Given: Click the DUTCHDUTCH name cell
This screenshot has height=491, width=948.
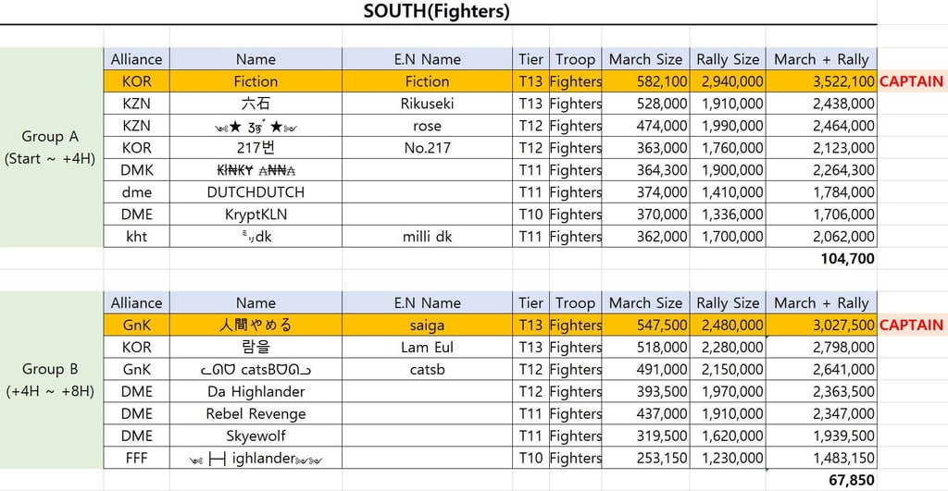Looking at the screenshot, I should [256, 192].
